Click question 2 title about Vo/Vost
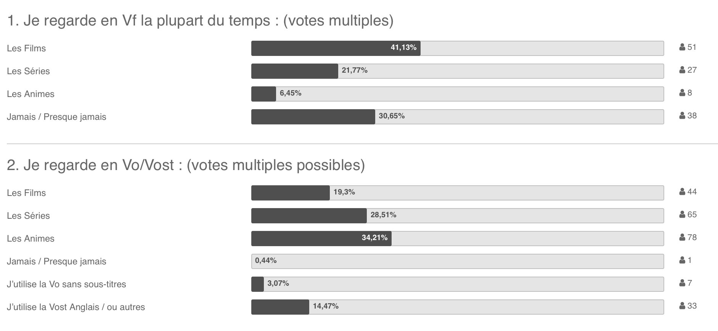The image size is (718, 331). pos(186,165)
